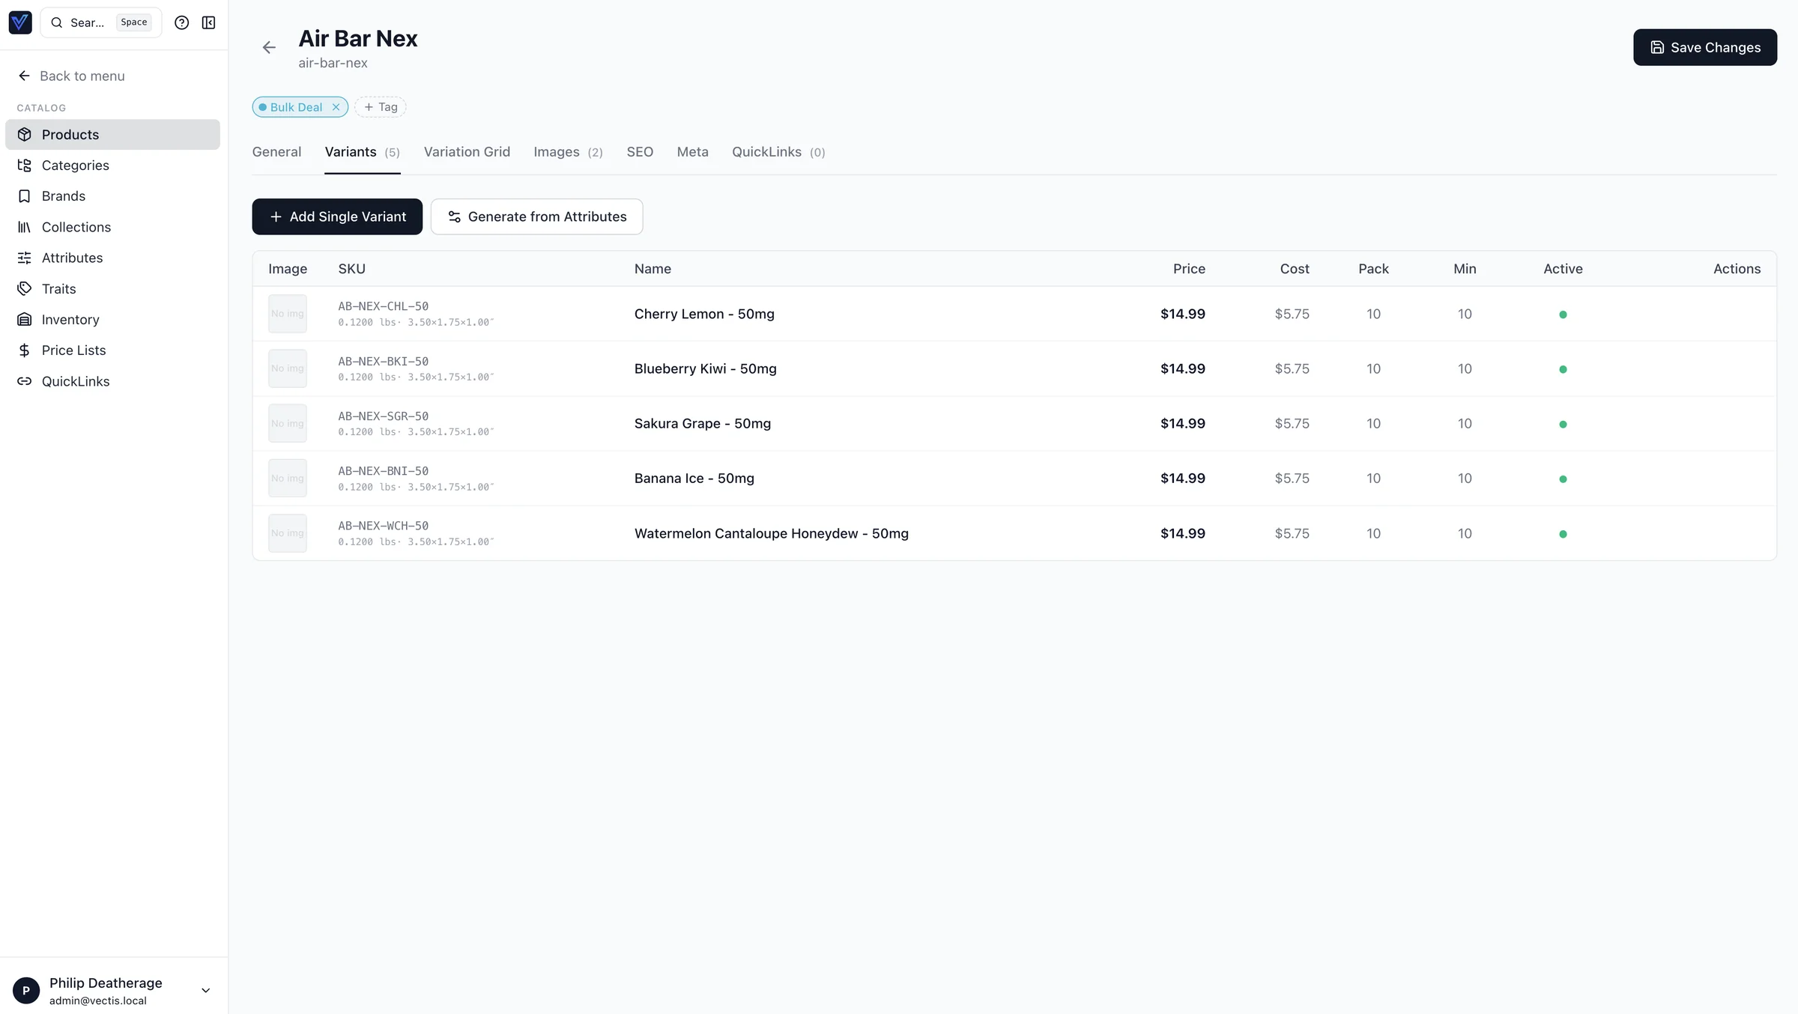This screenshot has width=1798, height=1014.
Task: Open the Inventory page
Action: point(70,319)
